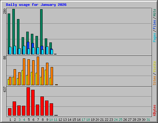
Task: Click the green Hits legend label
Action: coord(155,13)
